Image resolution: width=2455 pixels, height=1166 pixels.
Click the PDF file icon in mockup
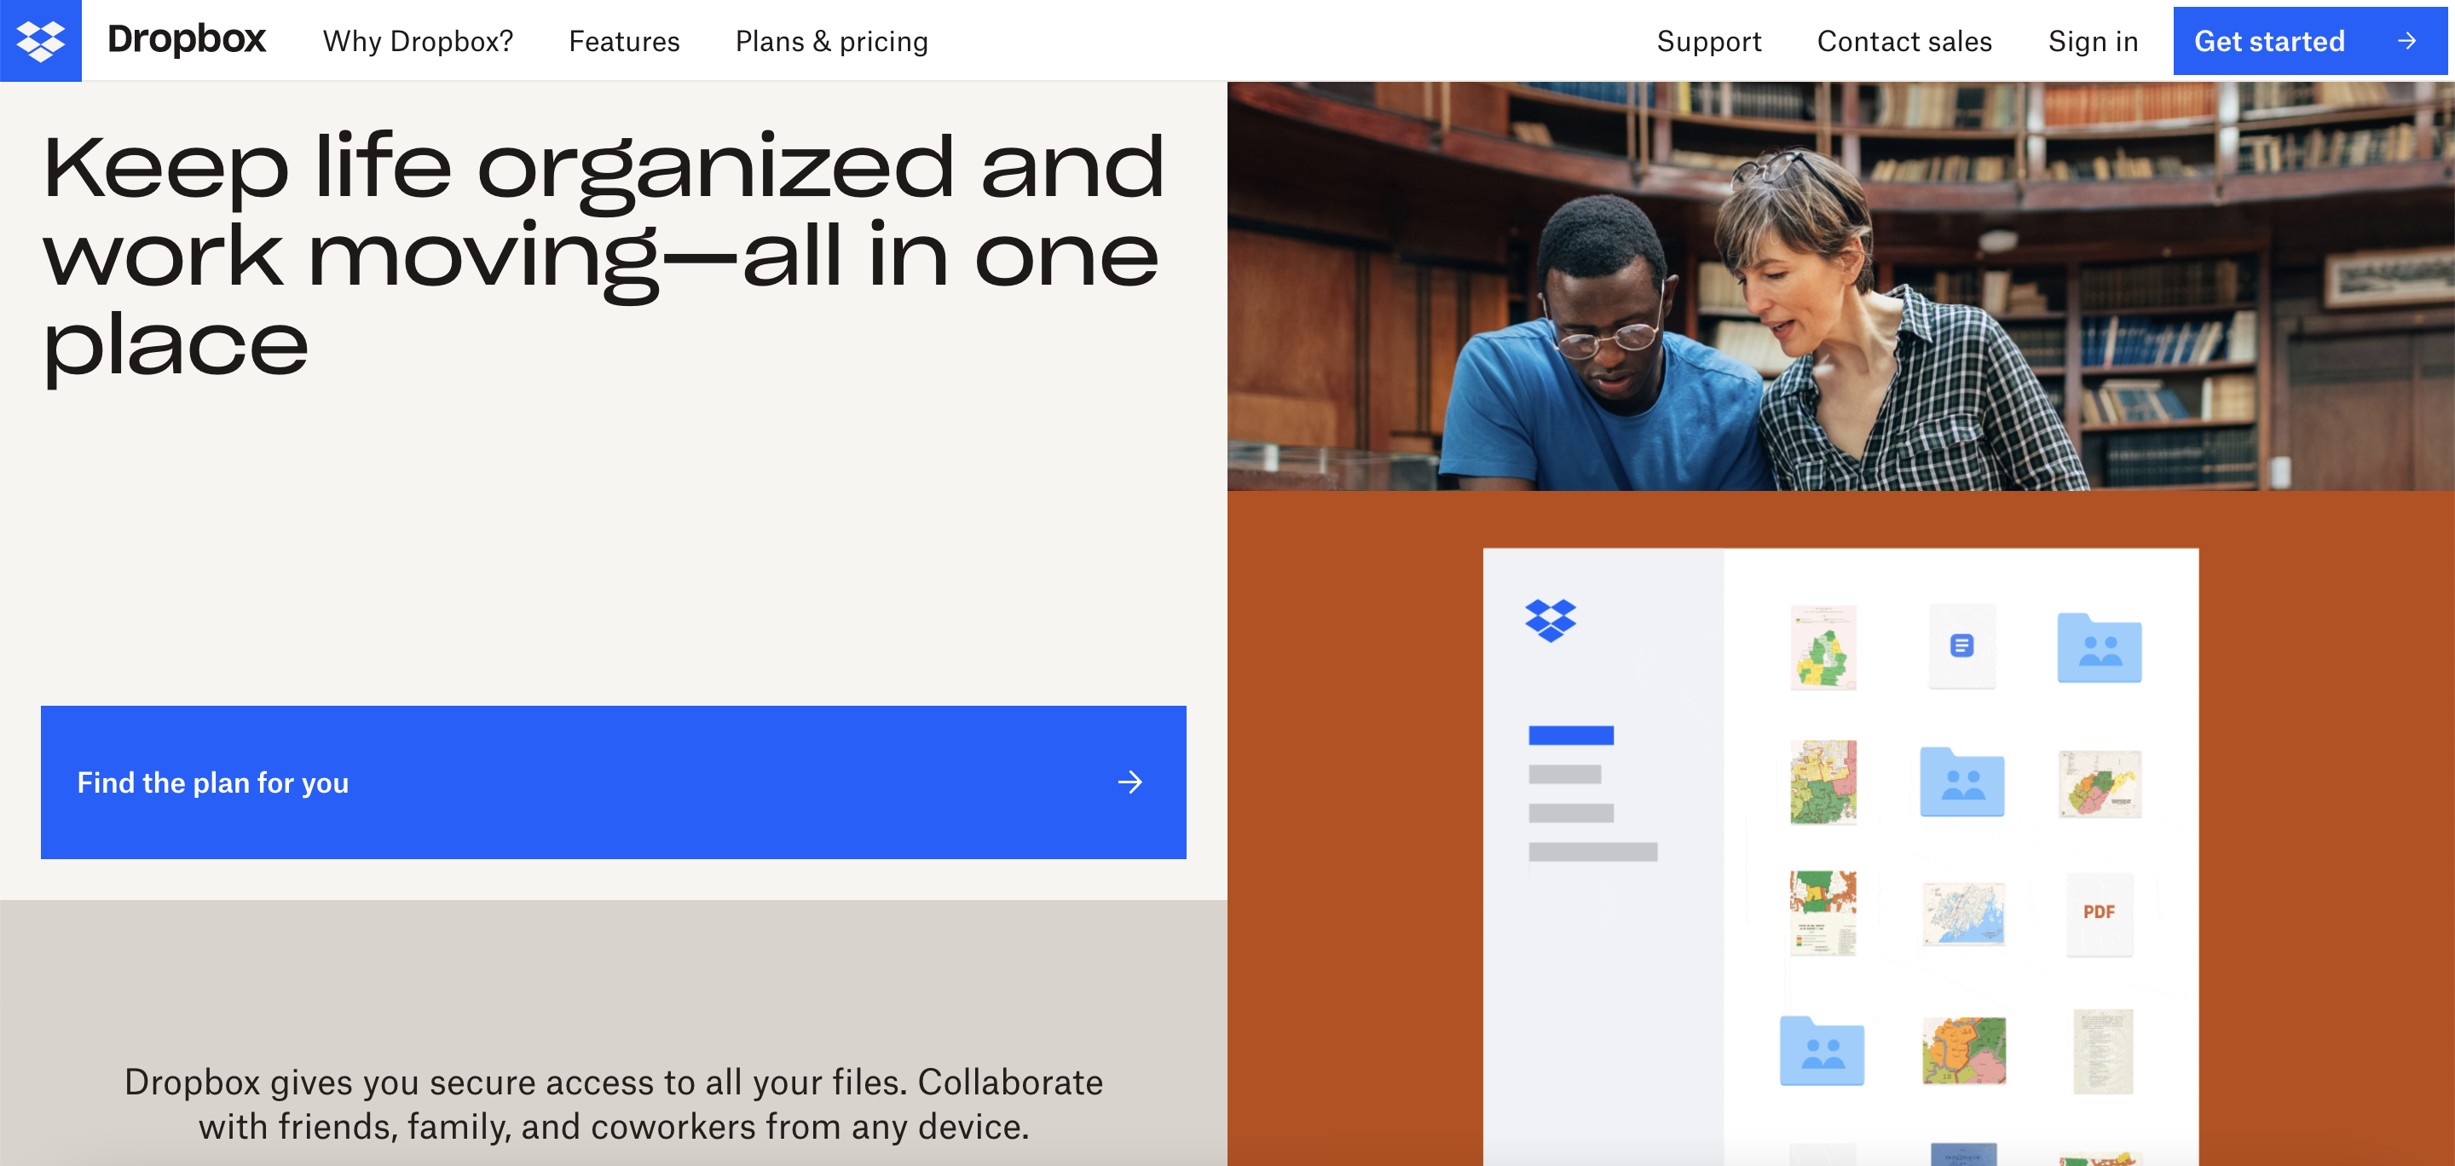2099,913
